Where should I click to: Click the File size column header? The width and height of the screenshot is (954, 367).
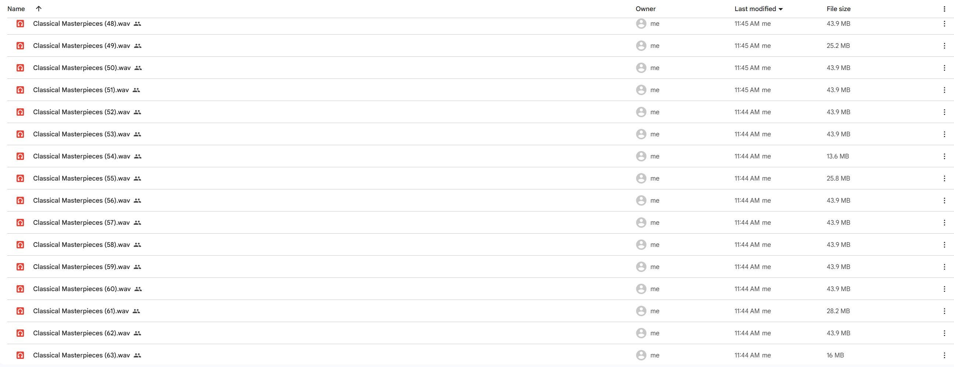tap(838, 8)
